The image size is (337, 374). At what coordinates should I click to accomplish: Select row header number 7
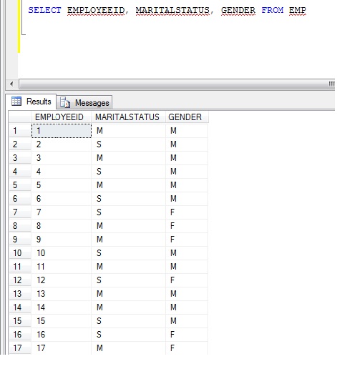(20, 212)
